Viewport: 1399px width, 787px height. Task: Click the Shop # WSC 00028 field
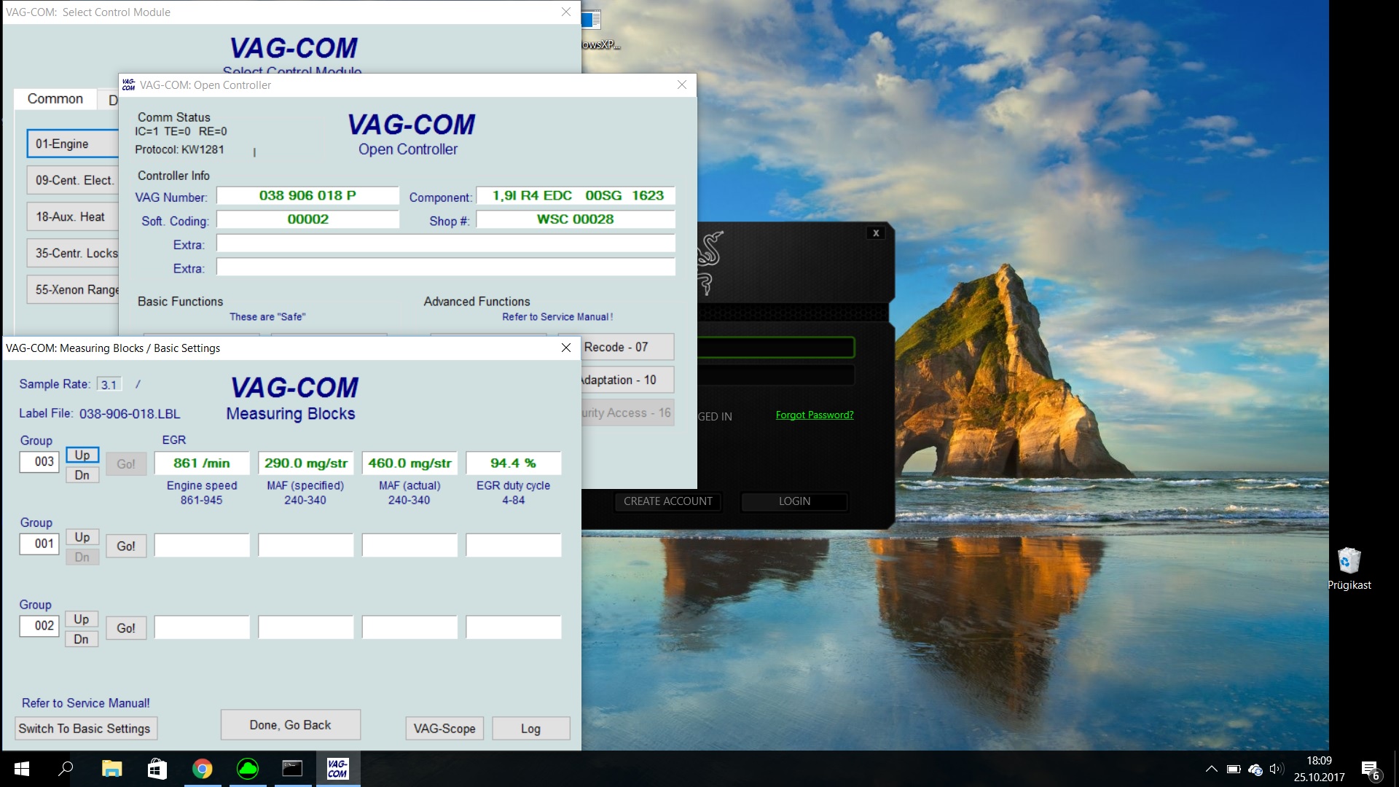click(x=576, y=219)
